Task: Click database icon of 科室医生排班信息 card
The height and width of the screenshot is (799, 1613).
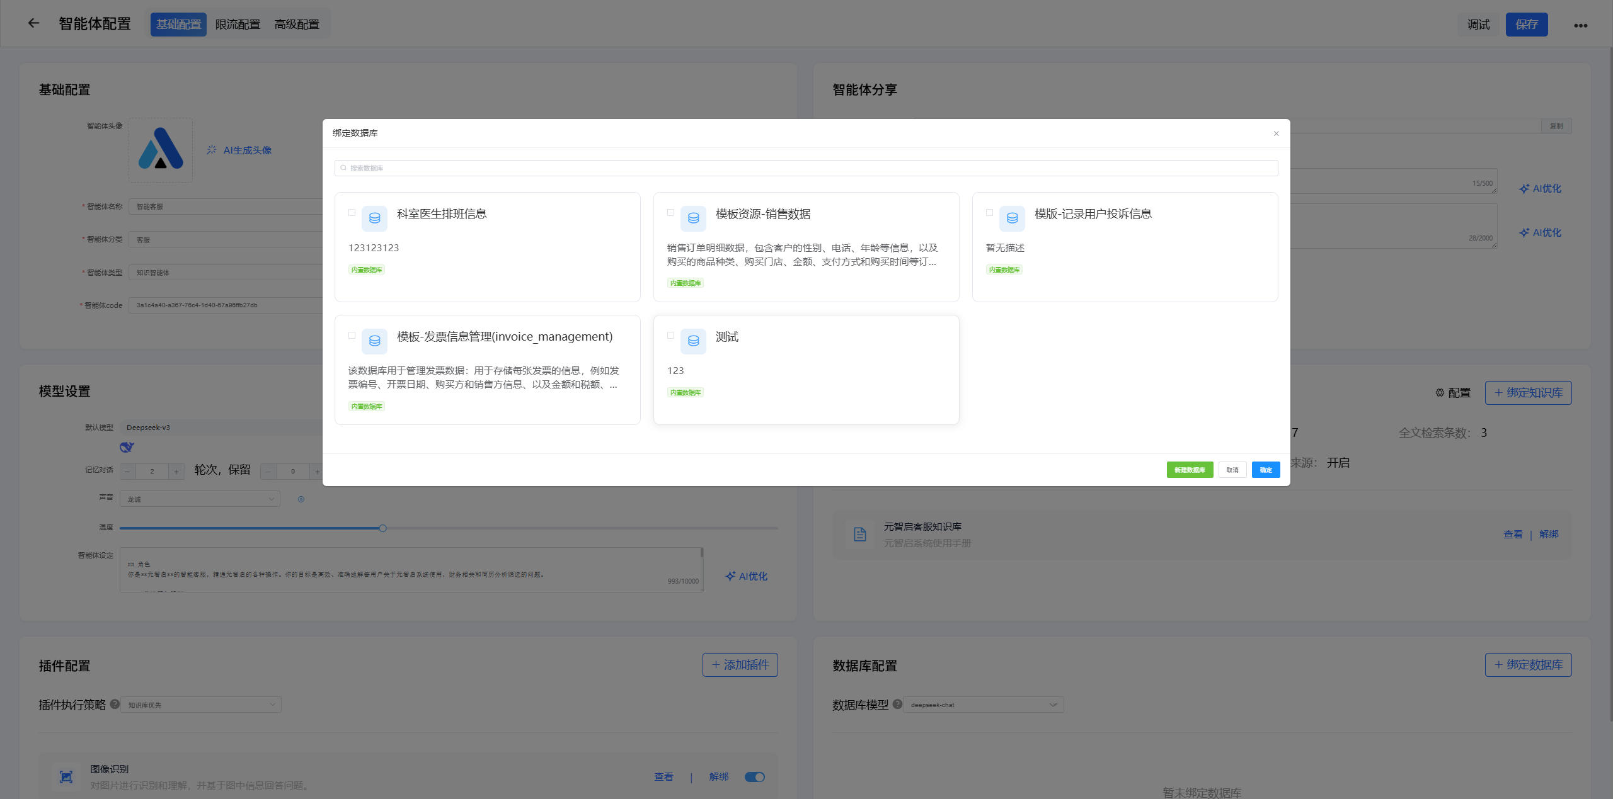Action: point(374,218)
